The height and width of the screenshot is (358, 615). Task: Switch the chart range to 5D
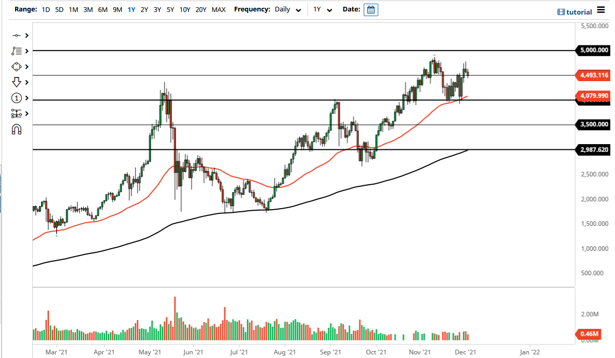point(59,9)
